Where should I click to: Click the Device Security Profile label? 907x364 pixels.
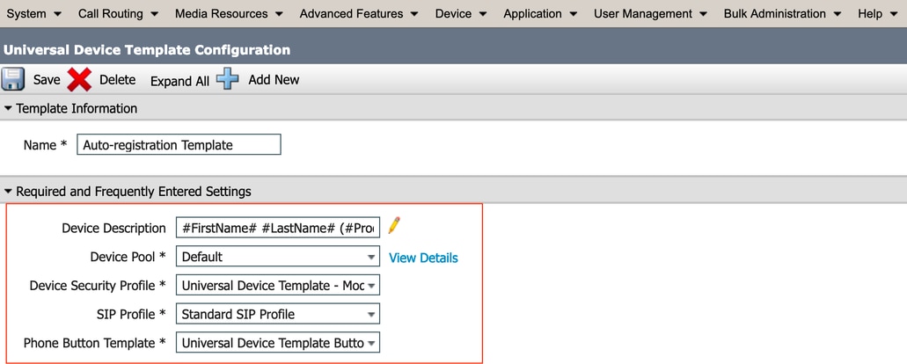pos(98,286)
